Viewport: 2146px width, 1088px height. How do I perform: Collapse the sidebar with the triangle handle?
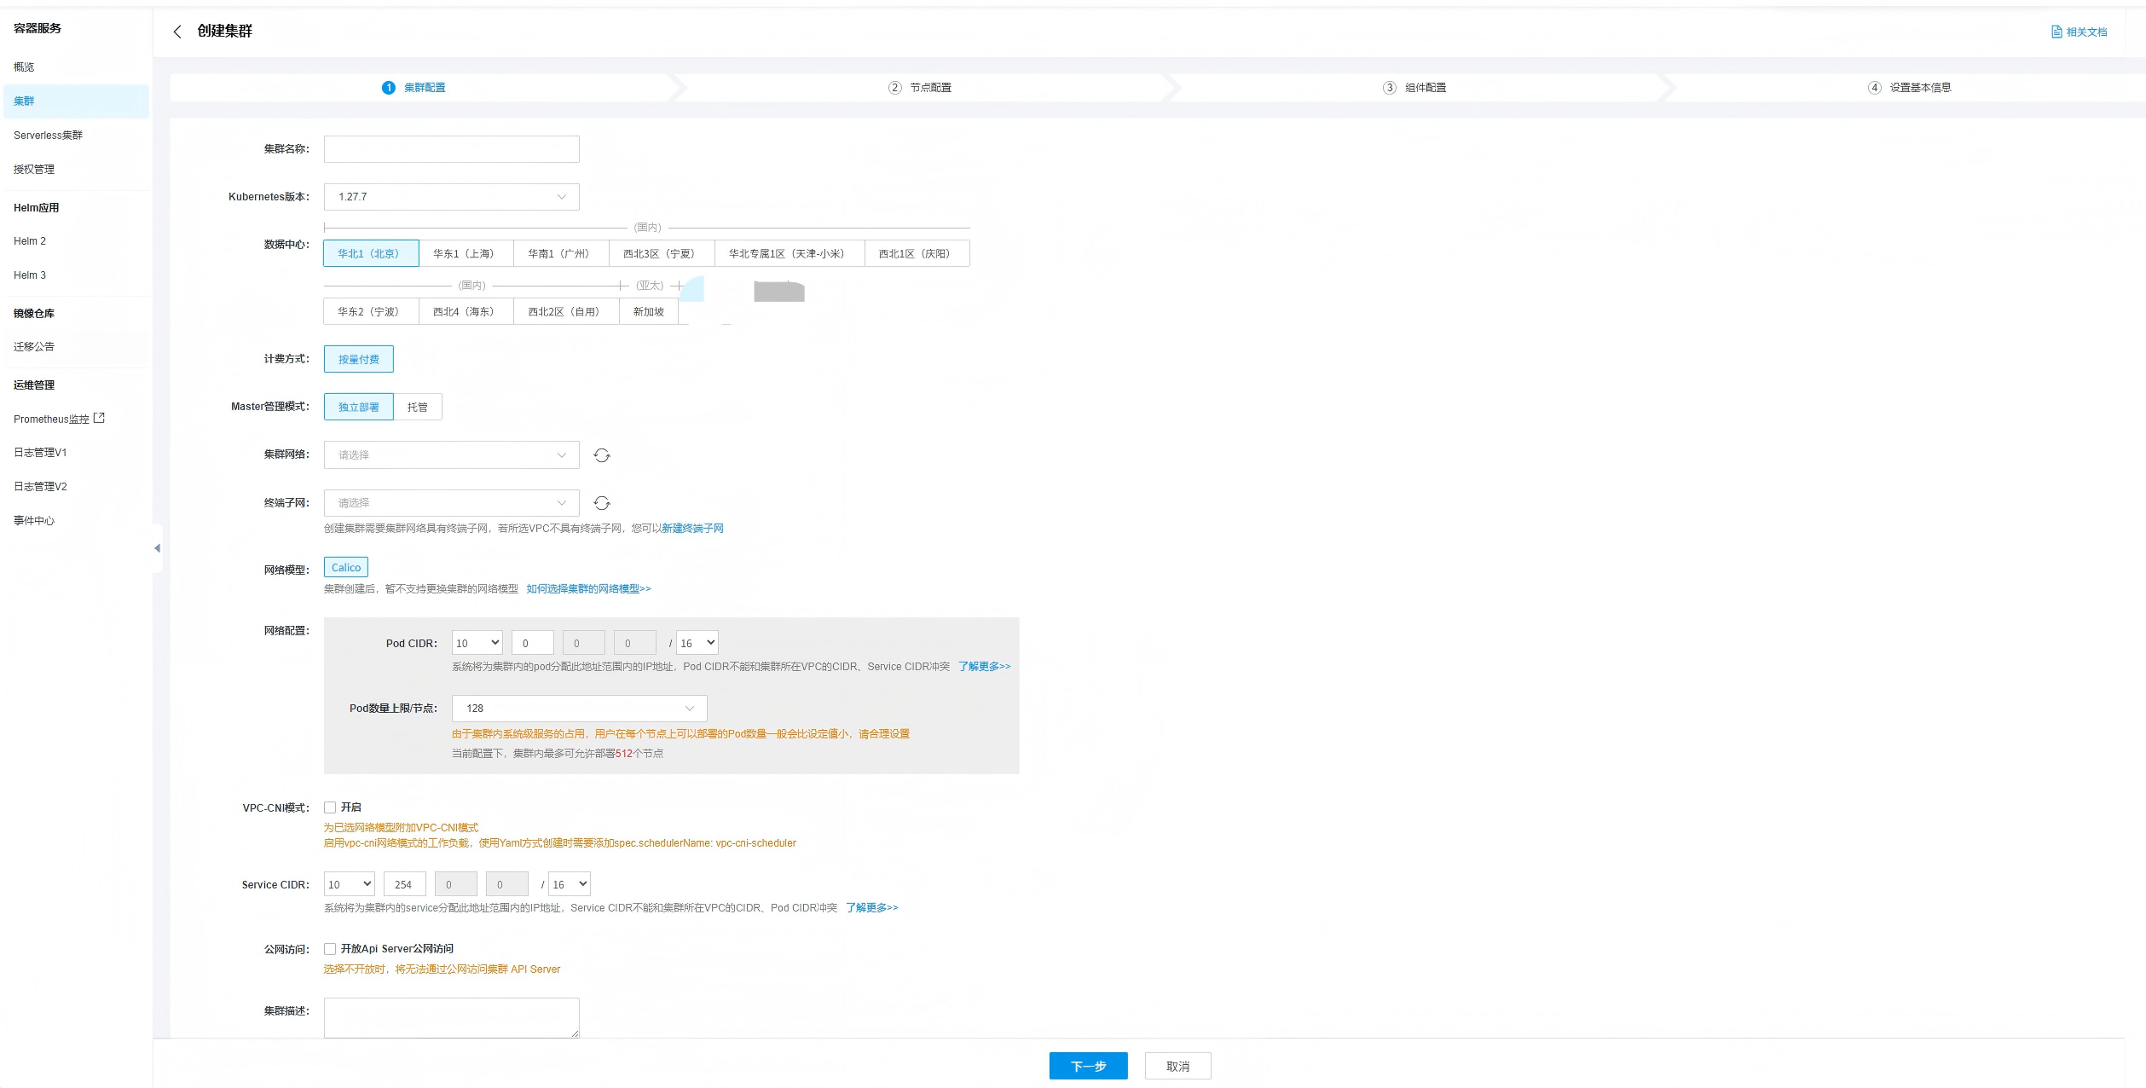157,548
